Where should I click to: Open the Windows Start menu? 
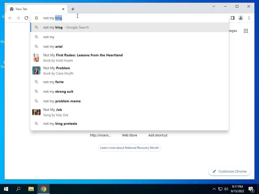tap(6, 189)
